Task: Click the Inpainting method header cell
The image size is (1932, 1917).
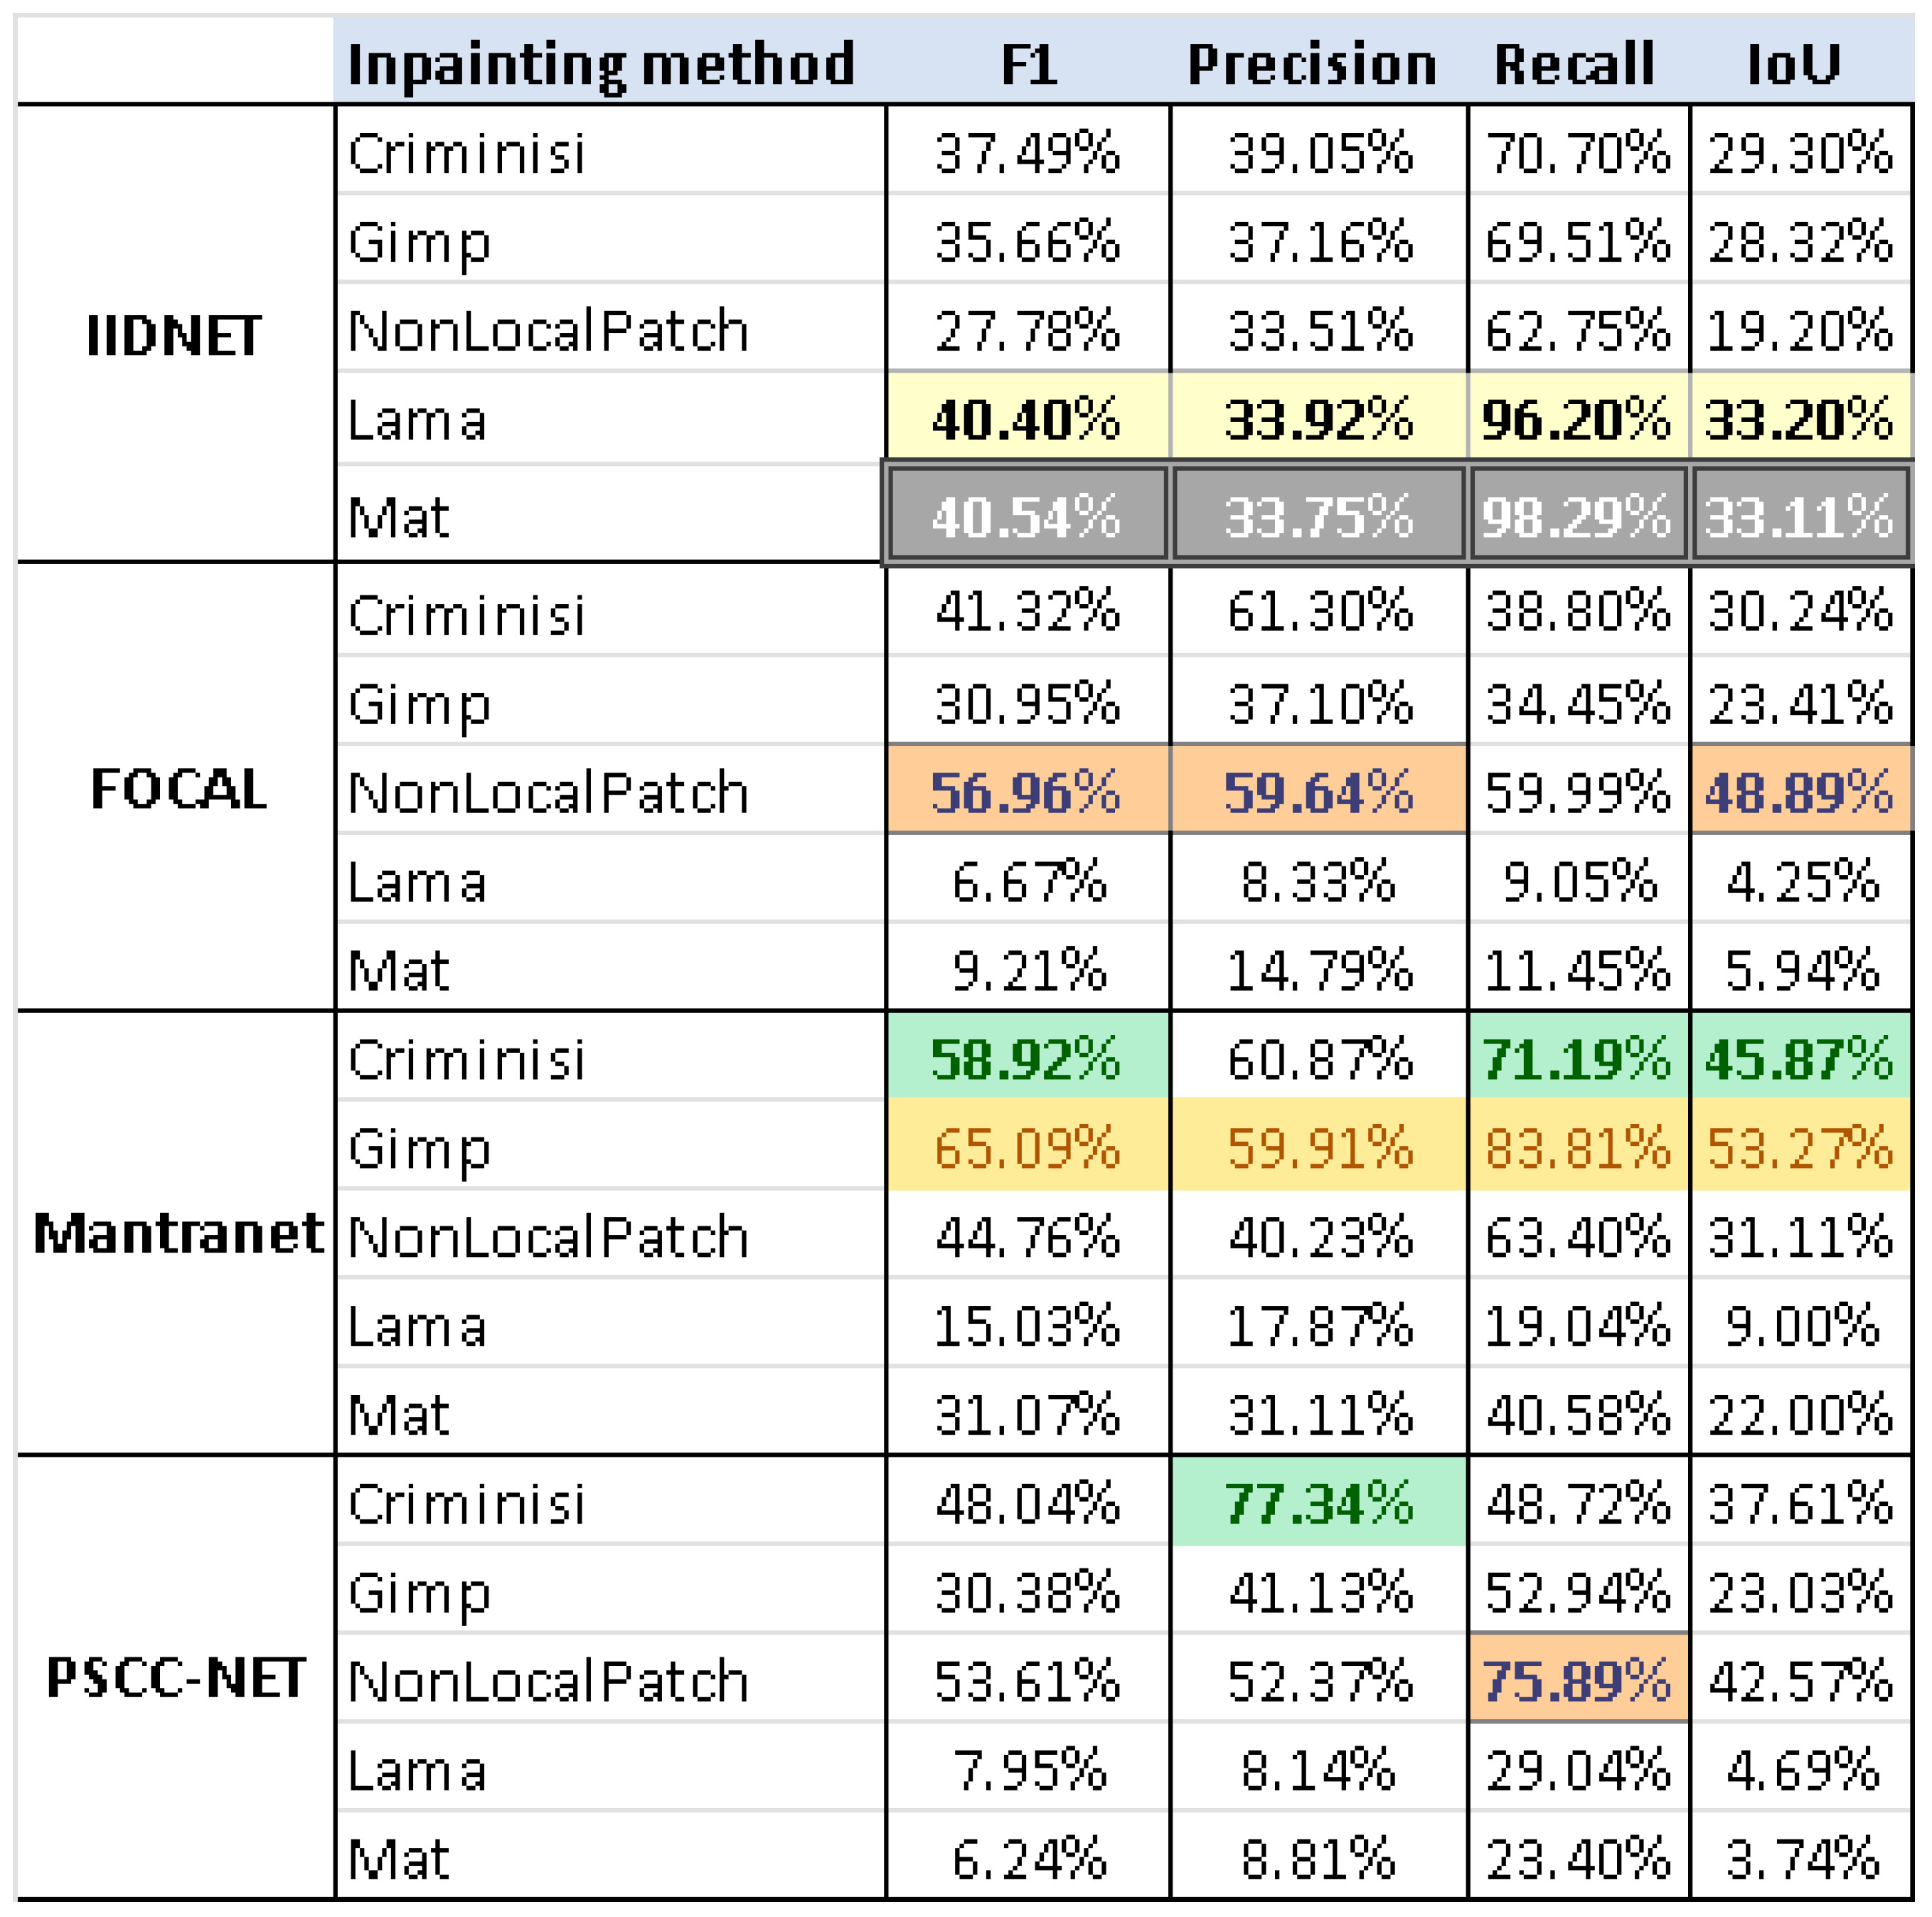Action: pyautogui.click(x=601, y=64)
